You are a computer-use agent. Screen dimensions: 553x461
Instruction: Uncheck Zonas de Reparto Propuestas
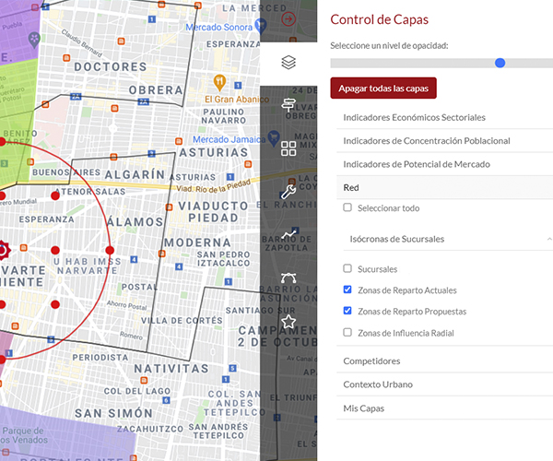347,311
